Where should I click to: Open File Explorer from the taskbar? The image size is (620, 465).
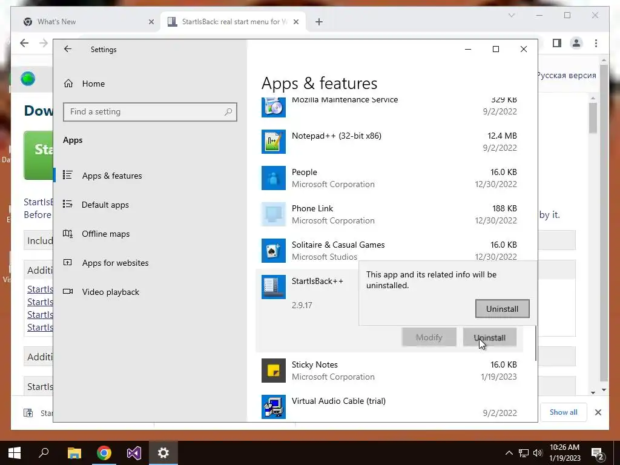[74, 453]
